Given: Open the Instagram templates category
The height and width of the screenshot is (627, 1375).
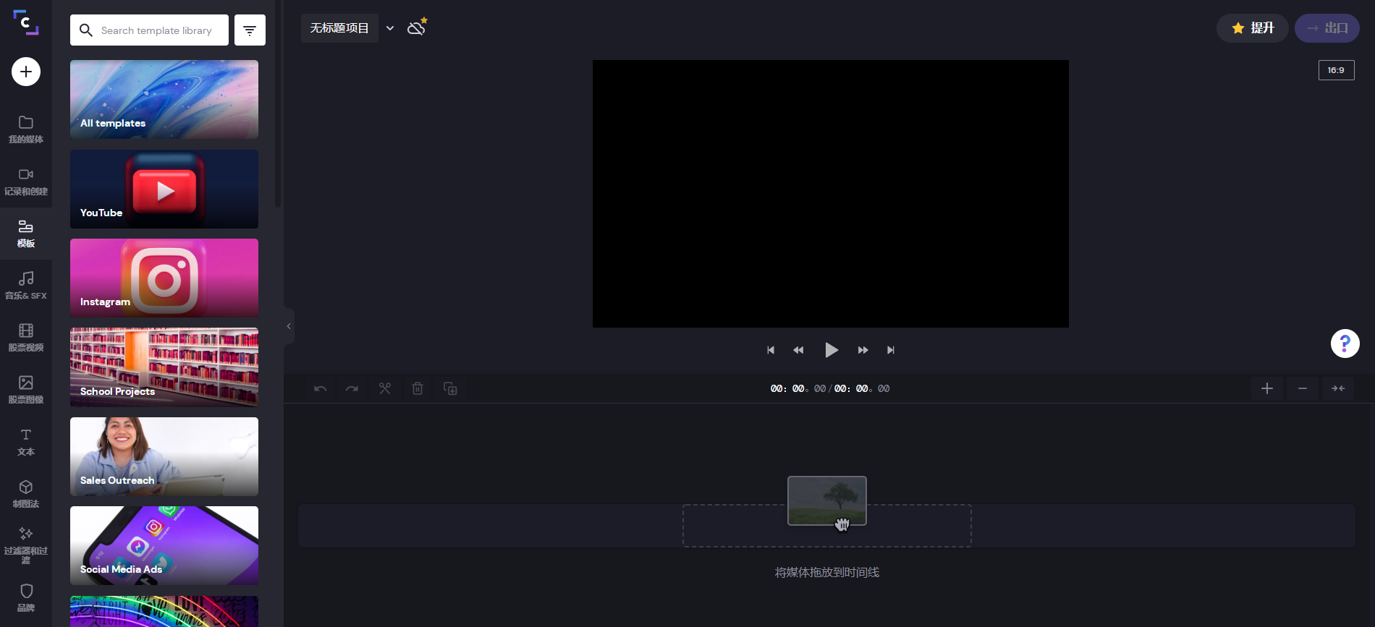Looking at the screenshot, I should coord(164,278).
